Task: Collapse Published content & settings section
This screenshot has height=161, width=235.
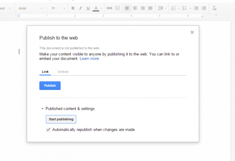Action: tap(42, 109)
